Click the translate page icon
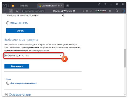The height and width of the screenshot is (98, 128). [91, 11]
